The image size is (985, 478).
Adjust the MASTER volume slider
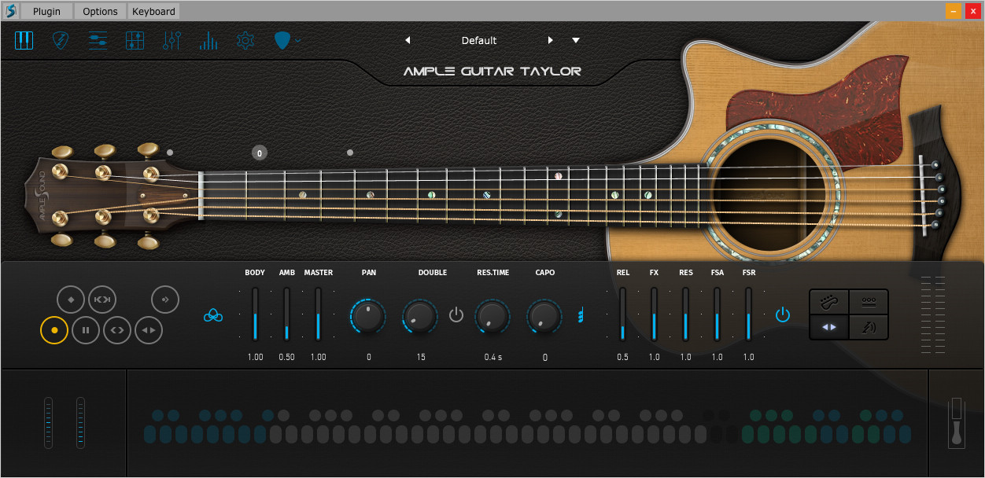point(318,314)
